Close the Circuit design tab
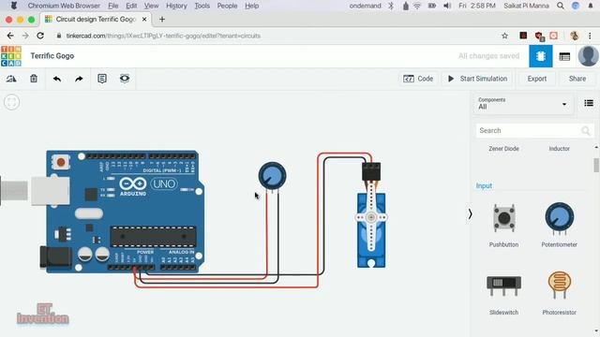 coord(144,19)
